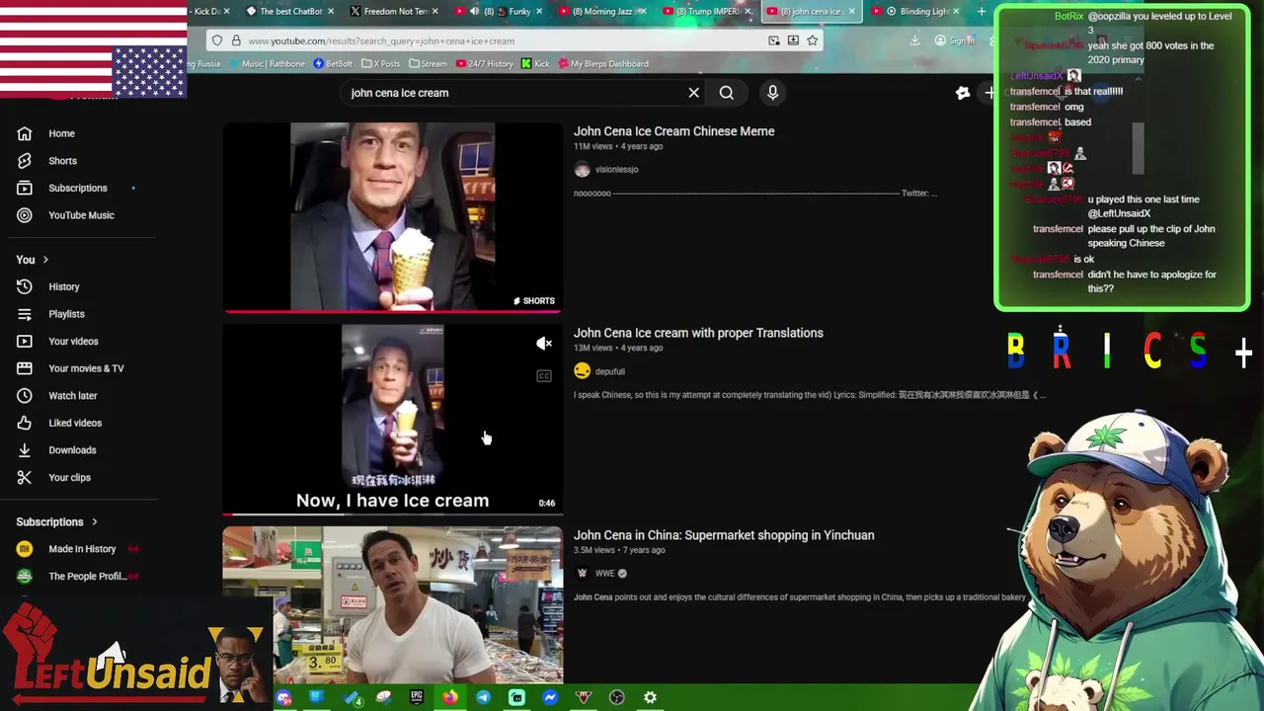This screenshot has width=1264, height=711.
Task: Open the depufull channel avatar
Action: tap(582, 371)
